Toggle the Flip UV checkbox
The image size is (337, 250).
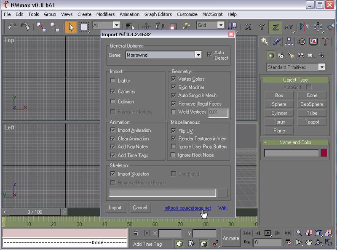pos(173,130)
